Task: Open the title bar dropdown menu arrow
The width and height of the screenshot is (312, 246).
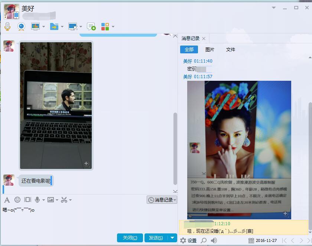Action: 274,7
